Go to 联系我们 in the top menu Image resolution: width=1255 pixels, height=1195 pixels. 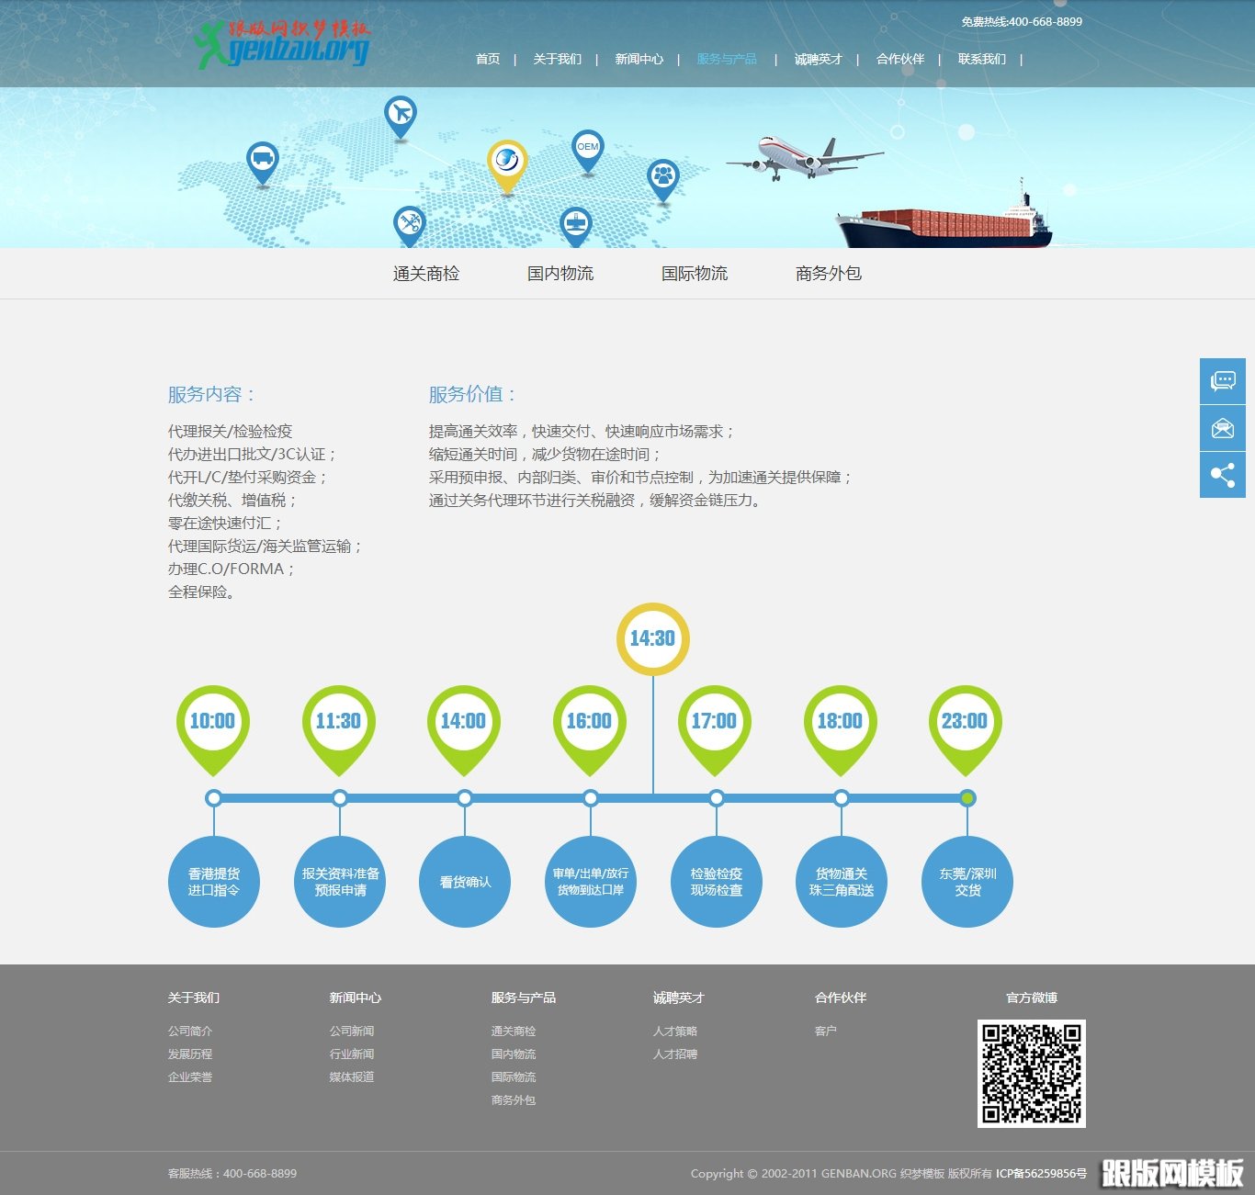[x=981, y=59]
